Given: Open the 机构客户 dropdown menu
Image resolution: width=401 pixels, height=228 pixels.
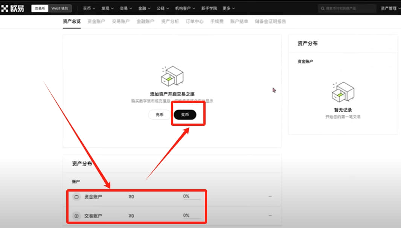Looking at the screenshot, I should pyautogui.click(x=185, y=8).
